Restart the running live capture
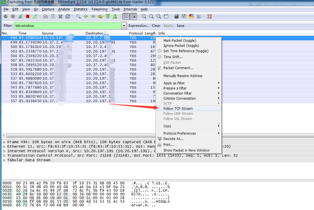The height and width of the screenshot is (210, 314). tap(35, 16)
